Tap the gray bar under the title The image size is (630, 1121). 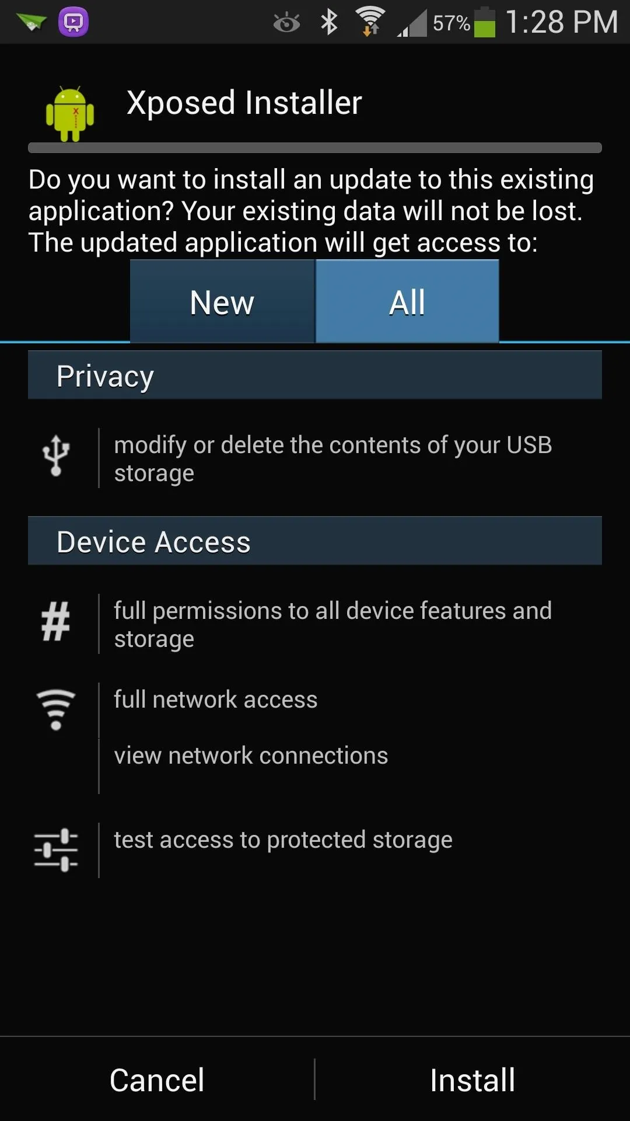tap(315, 148)
